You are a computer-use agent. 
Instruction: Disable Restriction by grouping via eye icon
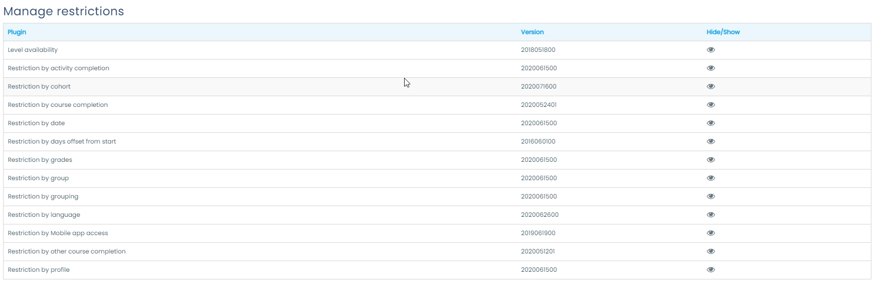pyautogui.click(x=710, y=196)
